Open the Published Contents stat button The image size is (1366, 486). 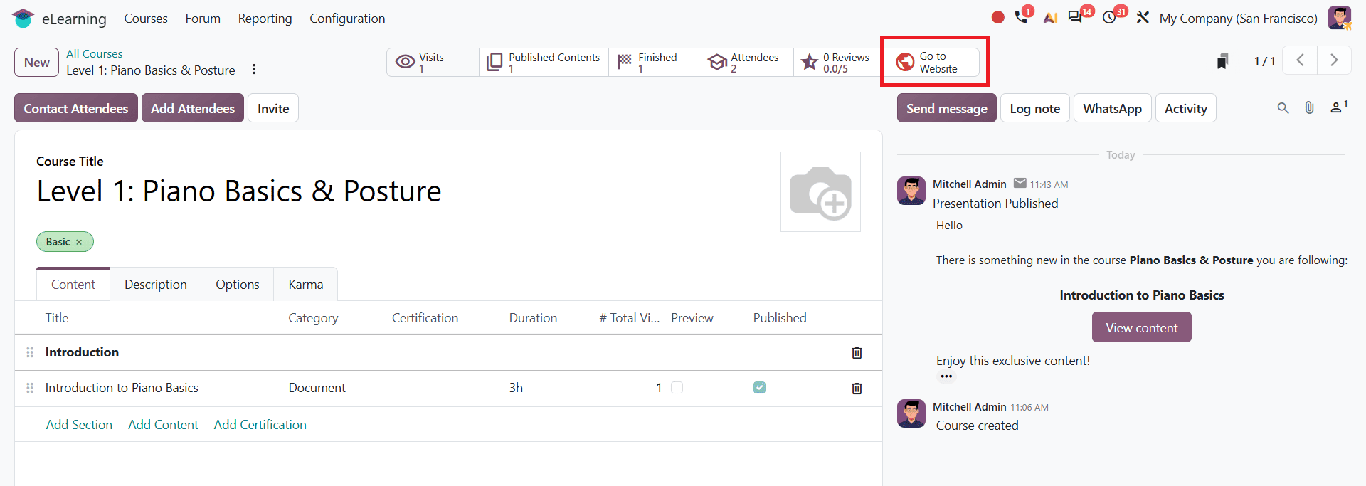pyautogui.click(x=544, y=63)
